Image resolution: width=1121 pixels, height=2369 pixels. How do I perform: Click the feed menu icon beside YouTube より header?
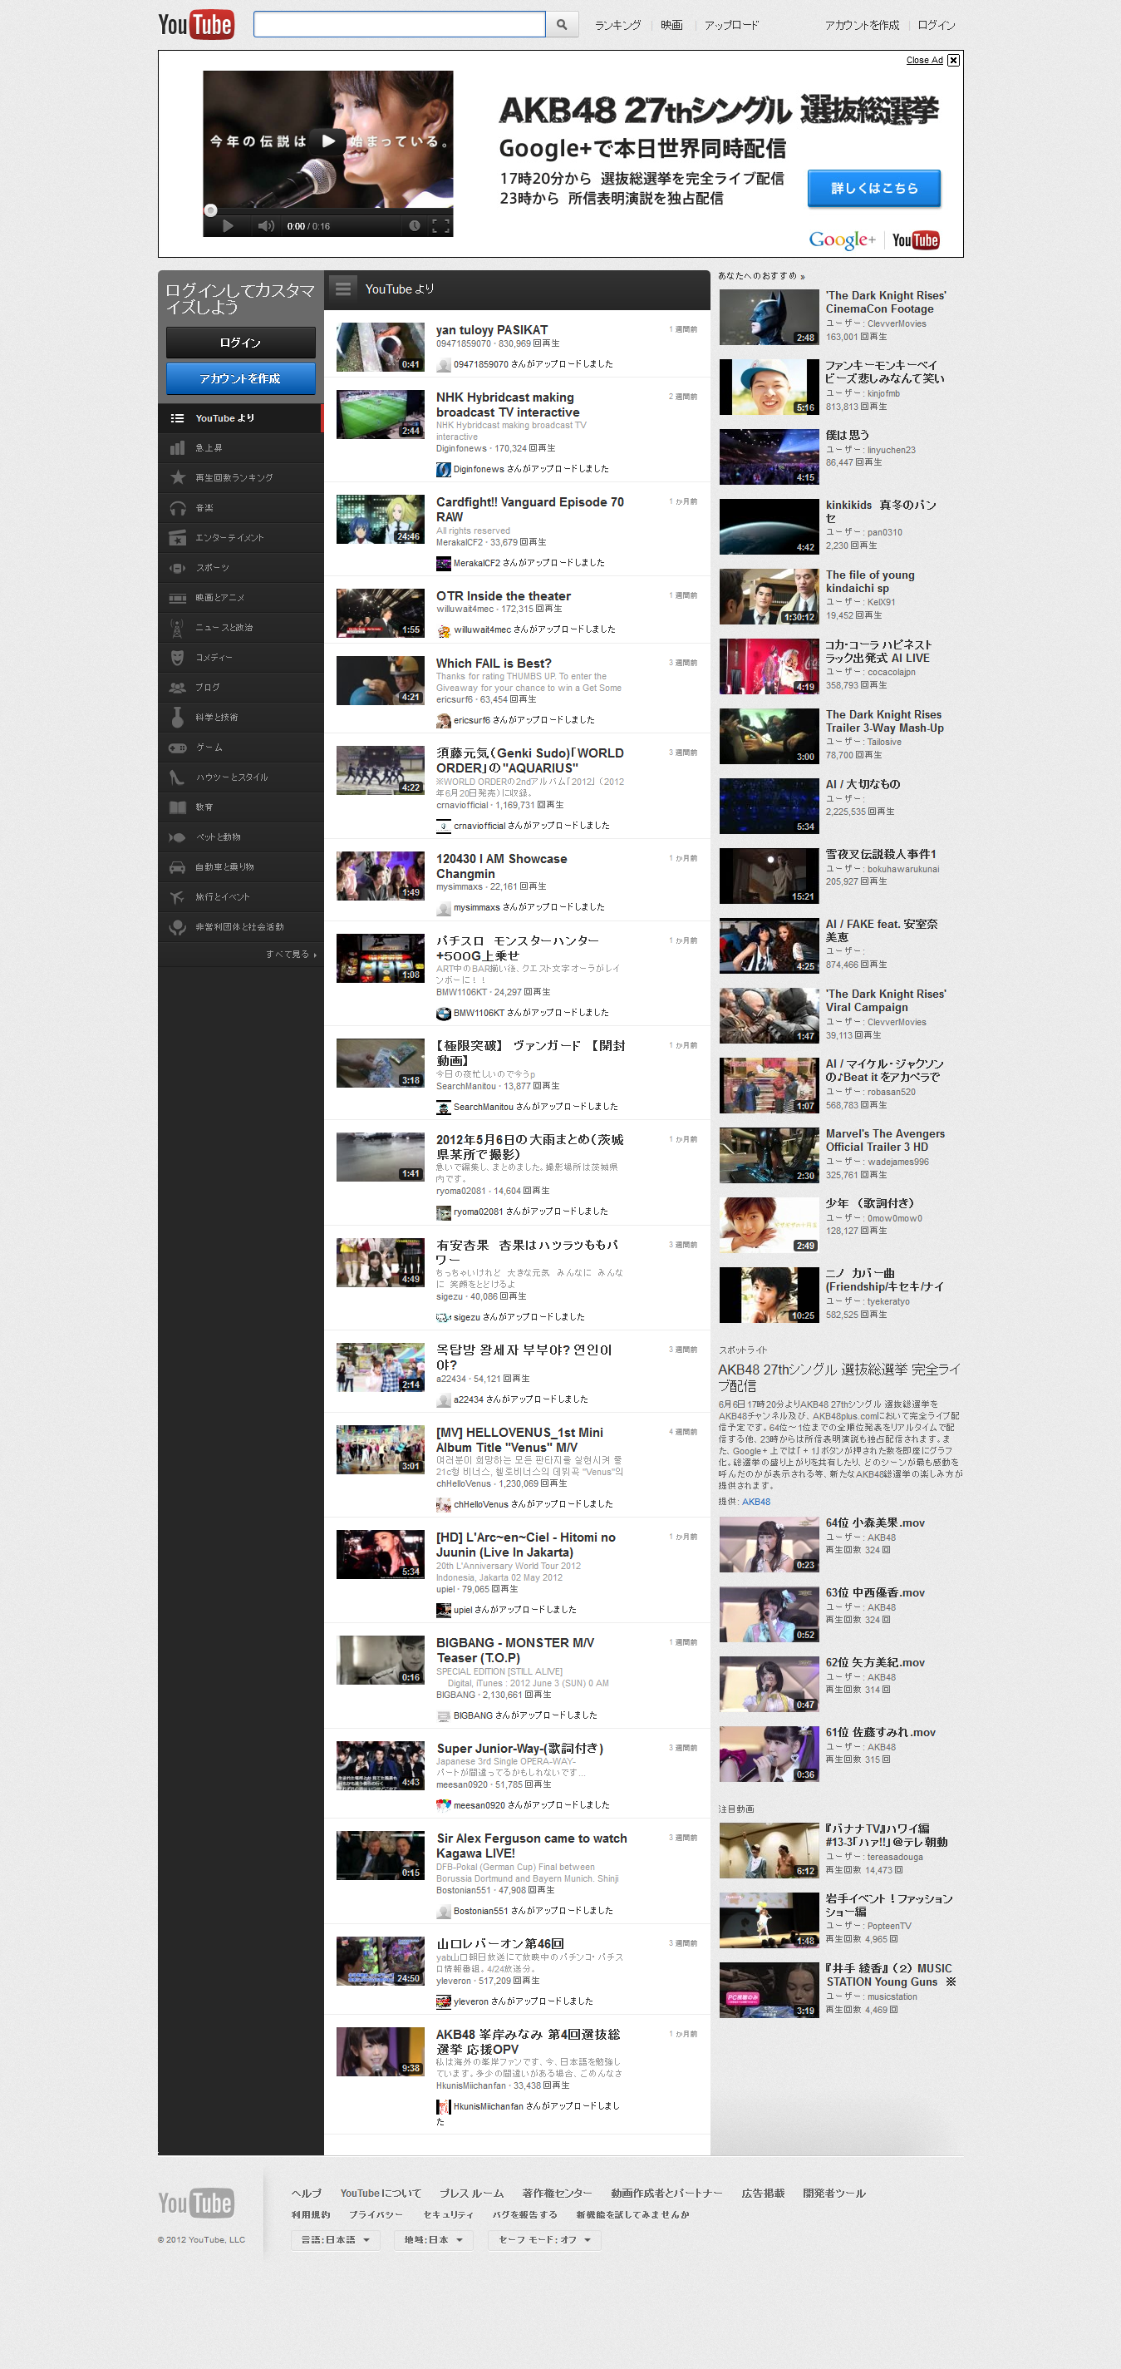(x=342, y=289)
